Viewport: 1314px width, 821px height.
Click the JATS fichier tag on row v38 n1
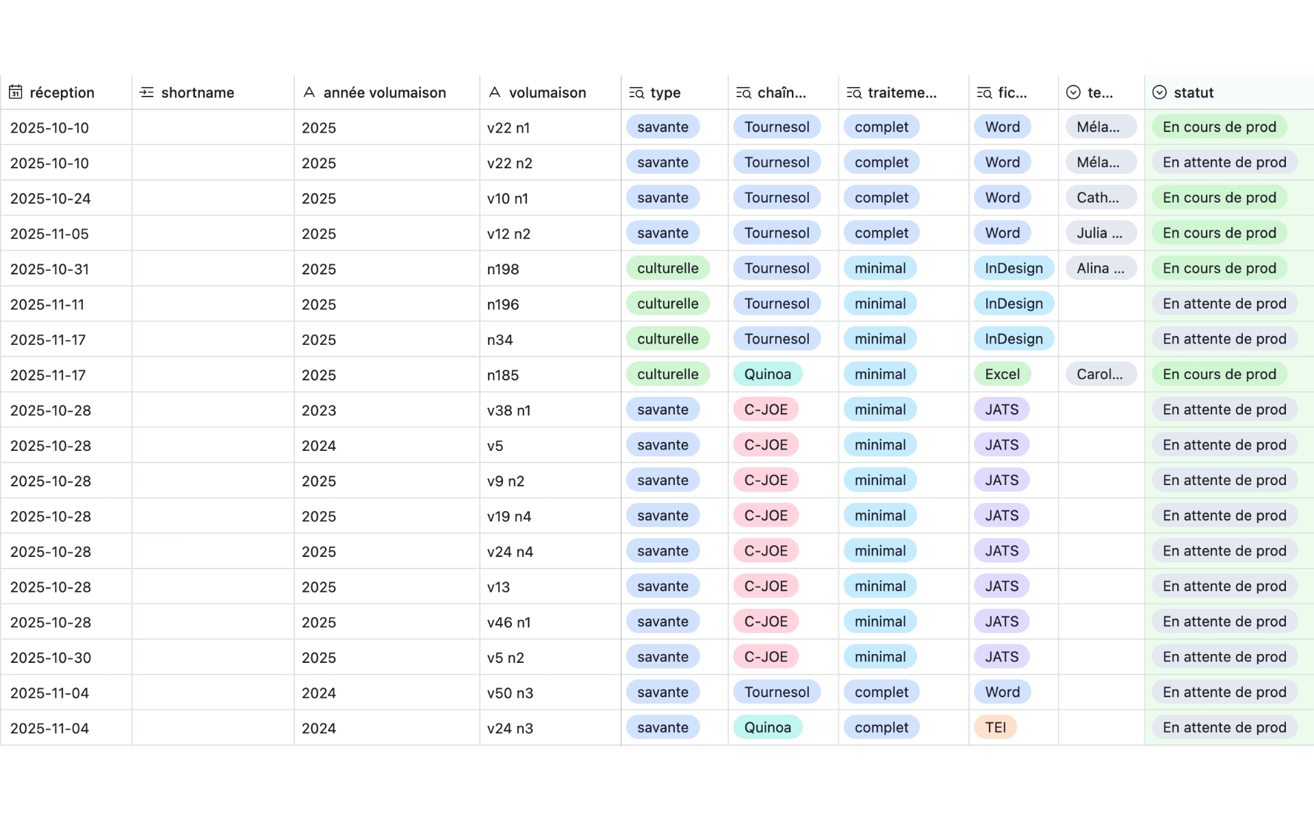(1001, 409)
